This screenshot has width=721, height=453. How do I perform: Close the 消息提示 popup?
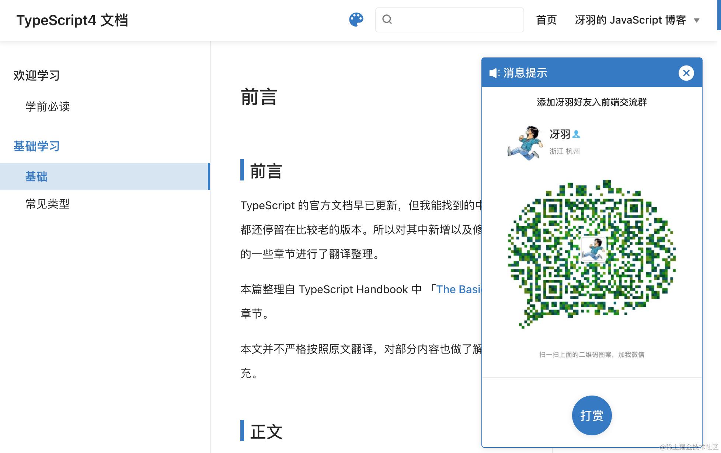pyautogui.click(x=686, y=73)
